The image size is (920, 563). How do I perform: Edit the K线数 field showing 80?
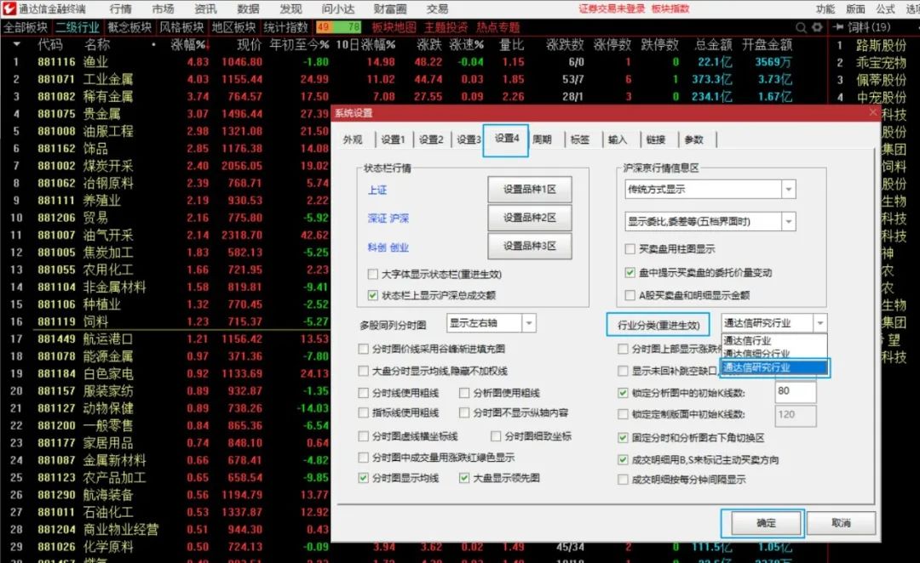click(795, 390)
